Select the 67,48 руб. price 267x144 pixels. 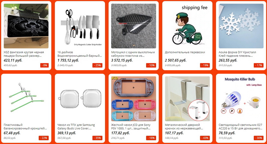coord(12,133)
